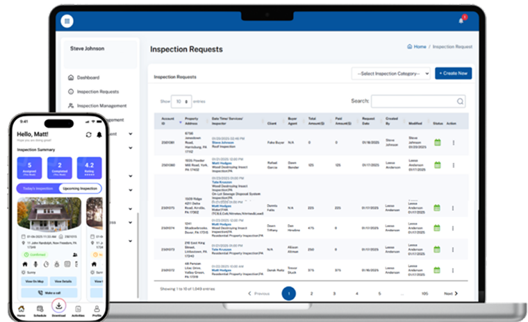Click the 'Fake Buyer' client cell
Viewport: 528px width, 322px height.
[276, 143]
